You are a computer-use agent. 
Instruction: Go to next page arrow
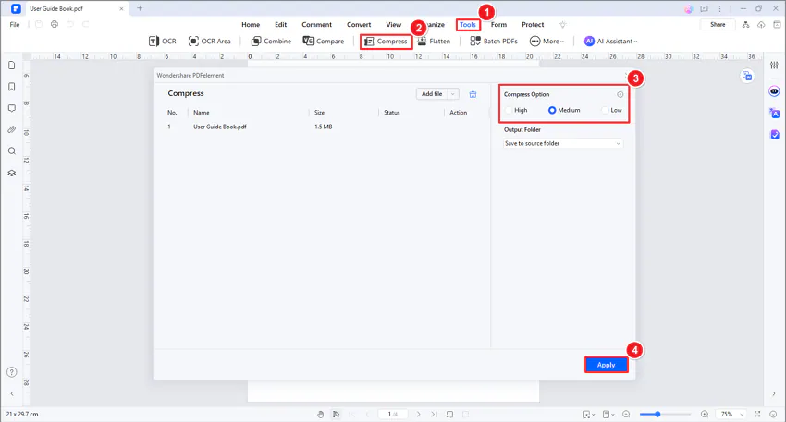[x=419, y=414]
